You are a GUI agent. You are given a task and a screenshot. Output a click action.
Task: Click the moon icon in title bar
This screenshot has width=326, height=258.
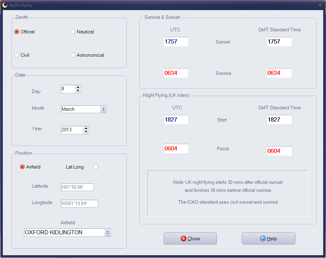[x=5, y=5]
